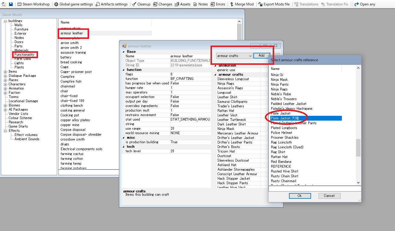Image resolution: width=395 pixels, height=231 pixels.
Task: Collapse the buildings tree node
Action: (x=5, y=21)
